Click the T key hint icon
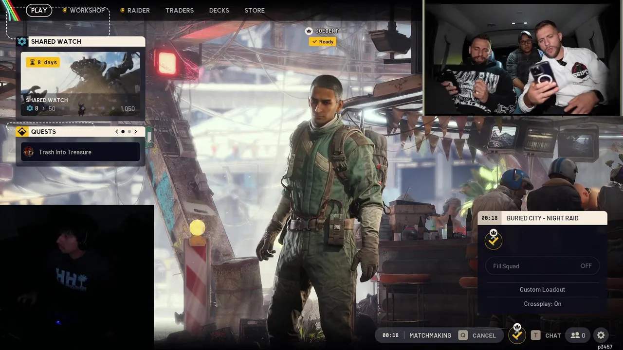This screenshot has height=350, width=623. [x=535, y=335]
